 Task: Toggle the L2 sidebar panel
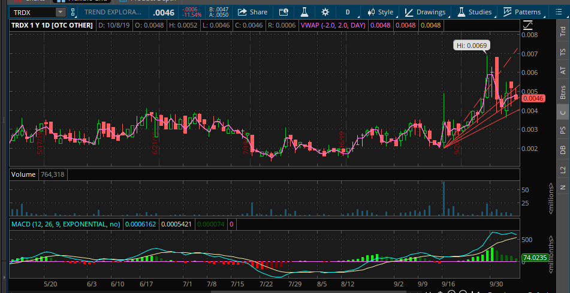tap(562, 170)
